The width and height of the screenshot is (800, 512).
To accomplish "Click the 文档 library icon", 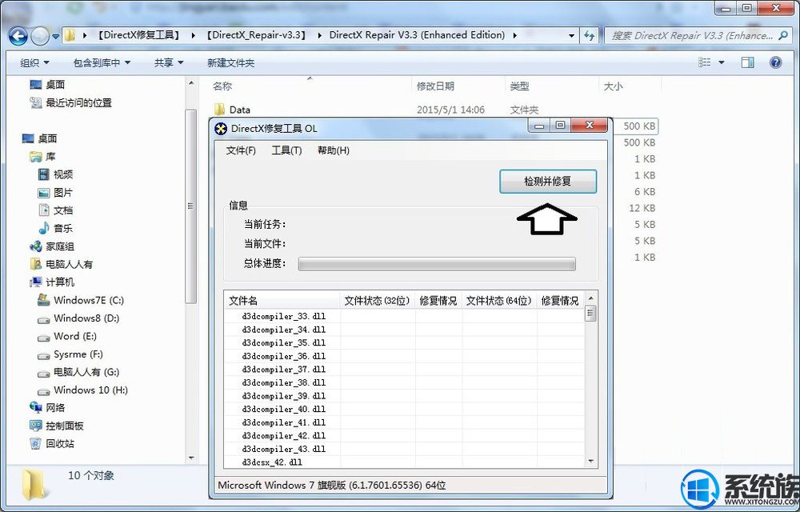I will pyautogui.click(x=44, y=210).
